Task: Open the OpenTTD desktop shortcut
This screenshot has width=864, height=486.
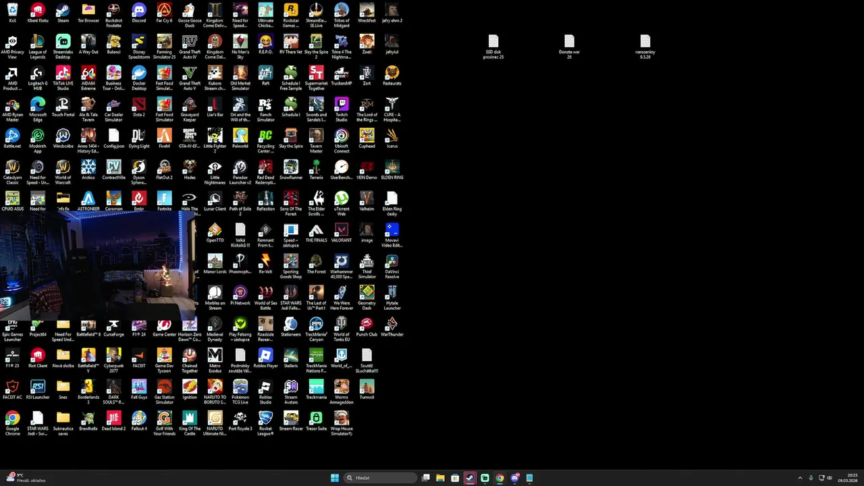Action: pos(215,233)
